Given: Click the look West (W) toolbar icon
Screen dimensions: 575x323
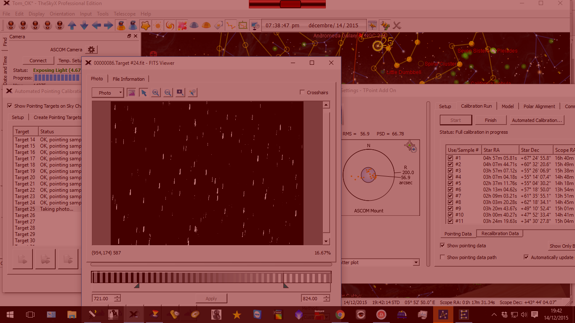Looking at the screenshot, I should pos(48,26).
